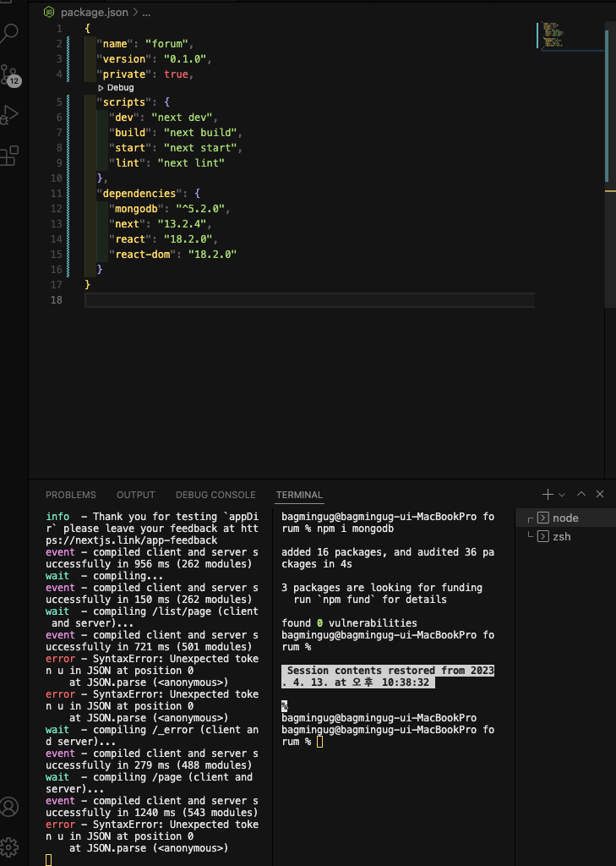Viewport: 616px width, 866px height.
Task: Click the "npm i mongodb" command text
Action: tap(356, 529)
